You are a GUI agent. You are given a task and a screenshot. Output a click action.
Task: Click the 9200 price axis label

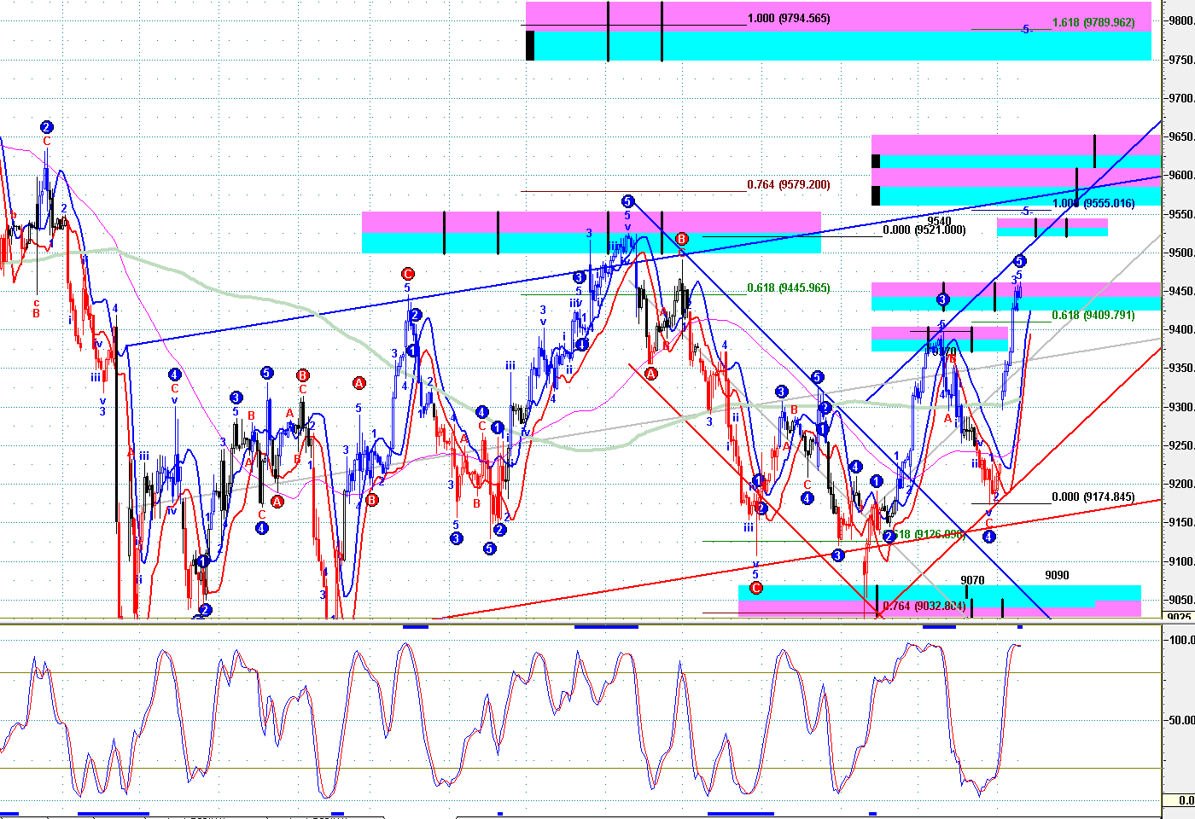(1181, 485)
